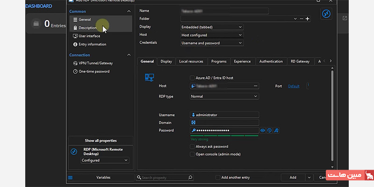The image size is (374, 187).
Task: Check Always ask password
Action: [192, 146]
